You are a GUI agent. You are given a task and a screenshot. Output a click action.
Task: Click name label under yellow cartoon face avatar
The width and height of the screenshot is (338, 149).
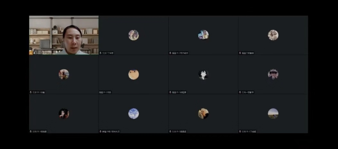pyautogui.click(x=106, y=92)
